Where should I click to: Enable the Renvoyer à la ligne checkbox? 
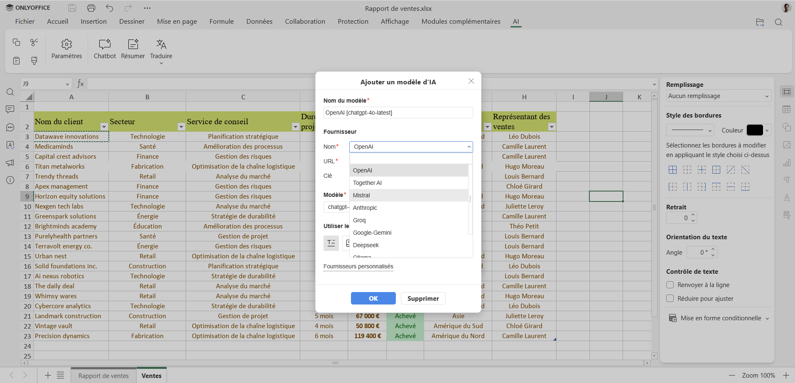click(670, 285)
